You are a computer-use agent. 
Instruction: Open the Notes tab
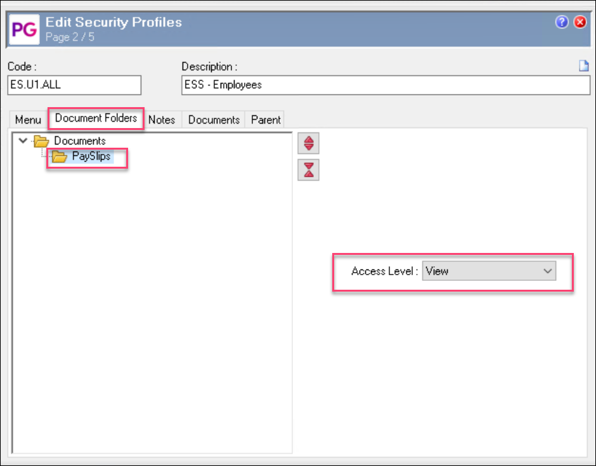162,120
